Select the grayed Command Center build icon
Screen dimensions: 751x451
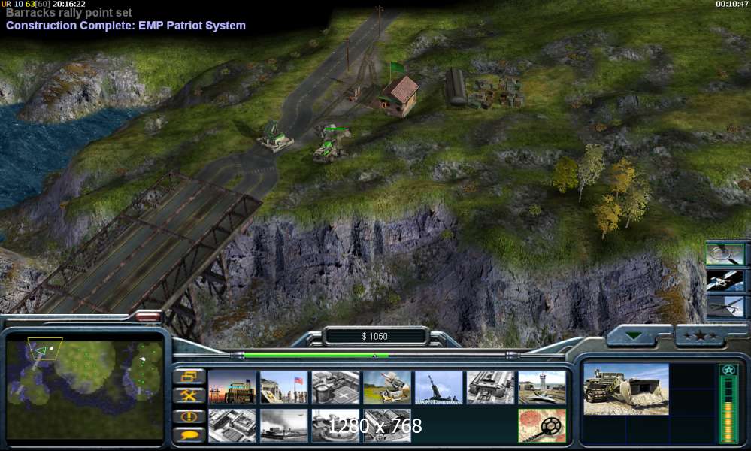coord(387,425)
